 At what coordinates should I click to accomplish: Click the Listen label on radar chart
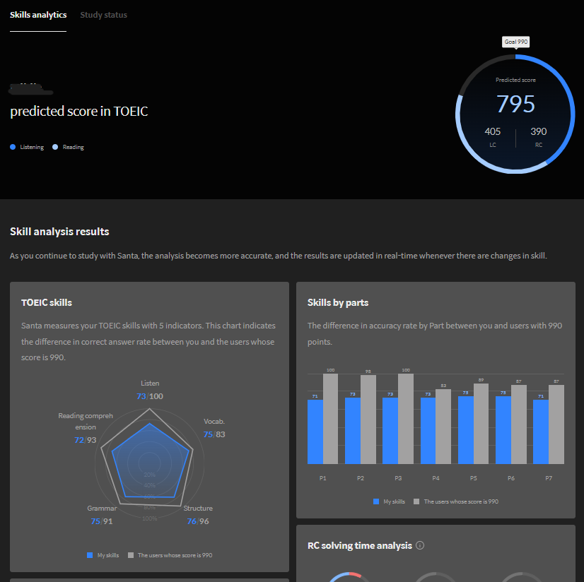pyautogui.click(x=150, y=384)
